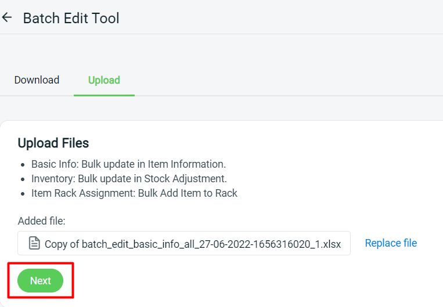Click the uploaded xlsx file name field

tap(192, 244)
